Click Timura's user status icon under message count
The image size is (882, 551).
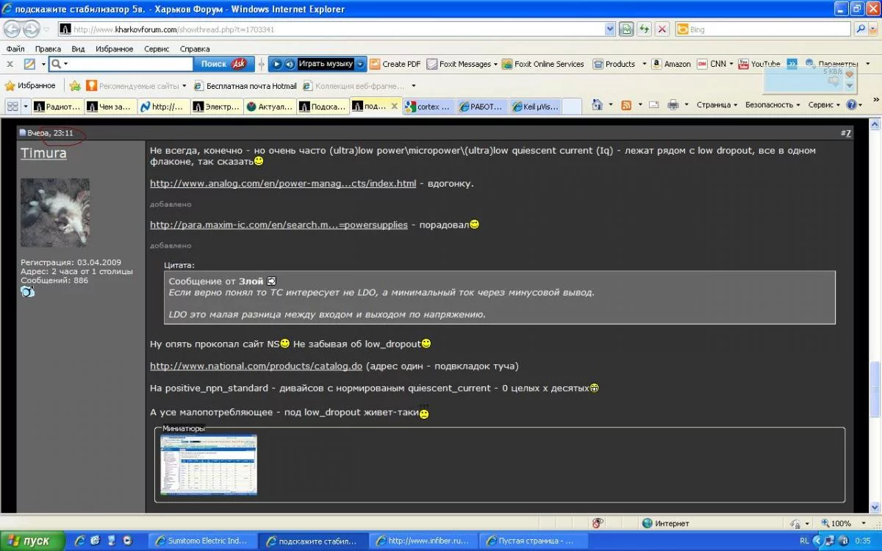[x=27, y=292]
